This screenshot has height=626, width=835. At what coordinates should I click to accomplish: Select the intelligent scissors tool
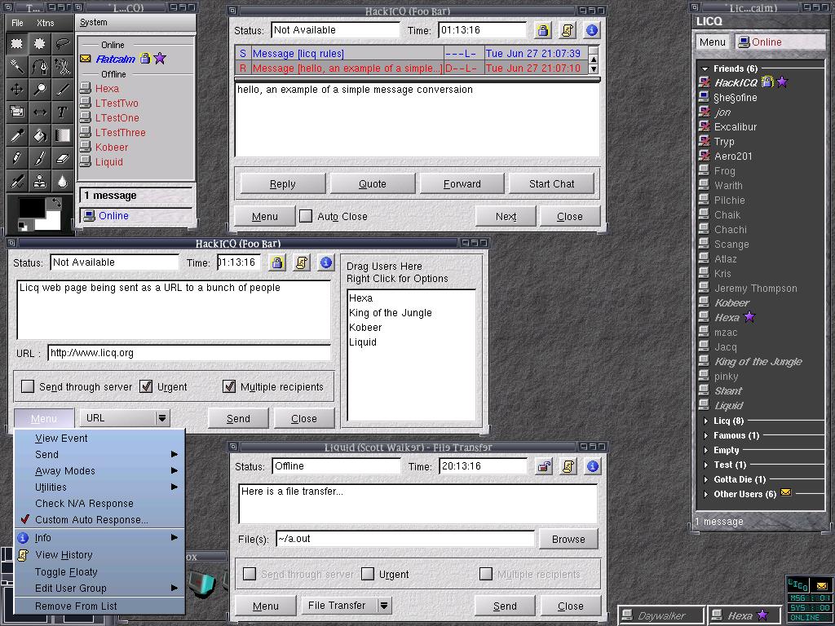(63, 67)
